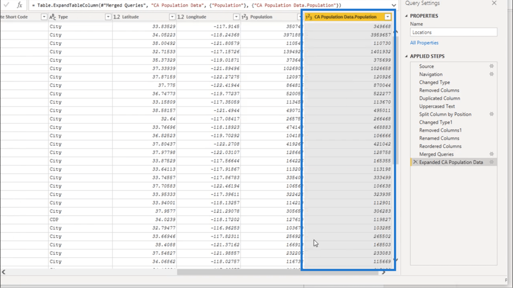
Task: Click the Name field containing Locations
Action: pyautogui.click(x=453, y=32)
